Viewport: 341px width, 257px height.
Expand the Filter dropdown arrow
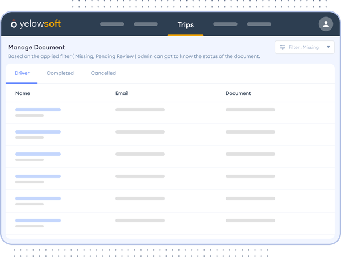point(328,47)
